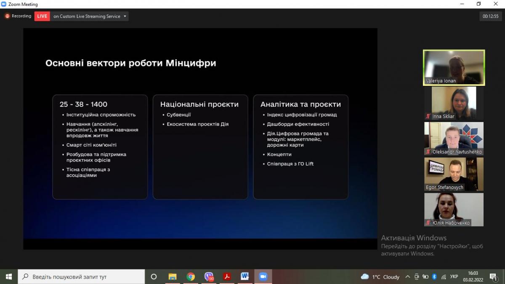Open the Windows Start menu

pyautogui.click(x=8, y=276)
